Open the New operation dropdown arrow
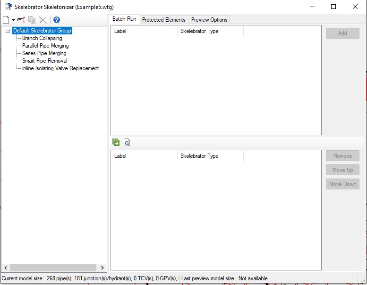 [13, 20]
